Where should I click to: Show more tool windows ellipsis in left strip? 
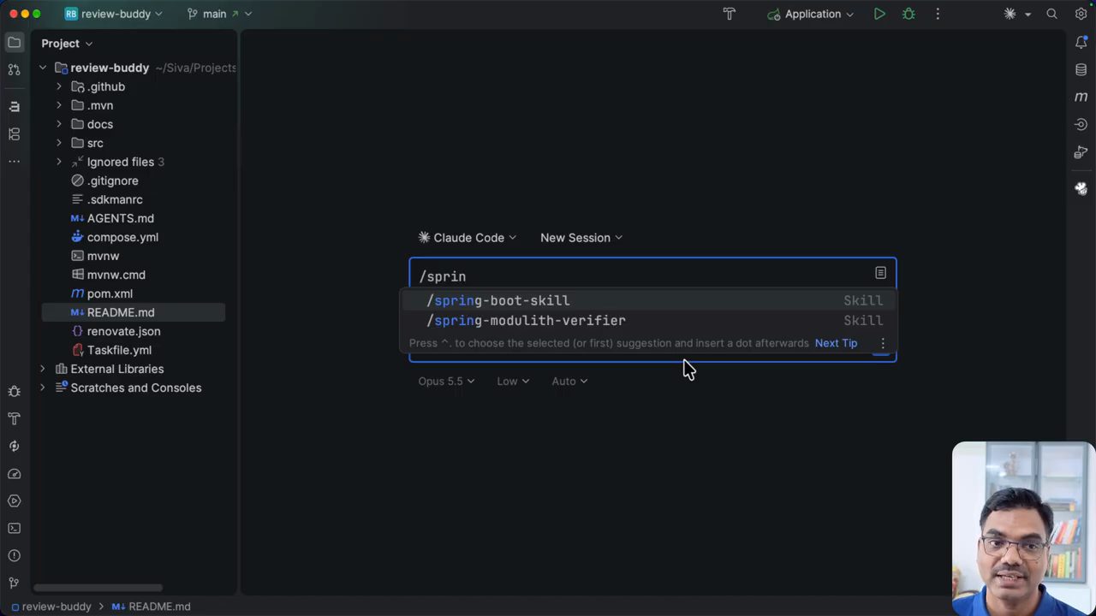14,161
